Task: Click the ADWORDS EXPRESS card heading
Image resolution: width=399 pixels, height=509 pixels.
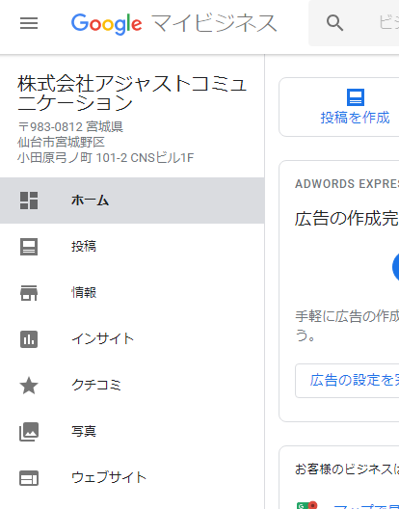Action: tap(347, 184)
